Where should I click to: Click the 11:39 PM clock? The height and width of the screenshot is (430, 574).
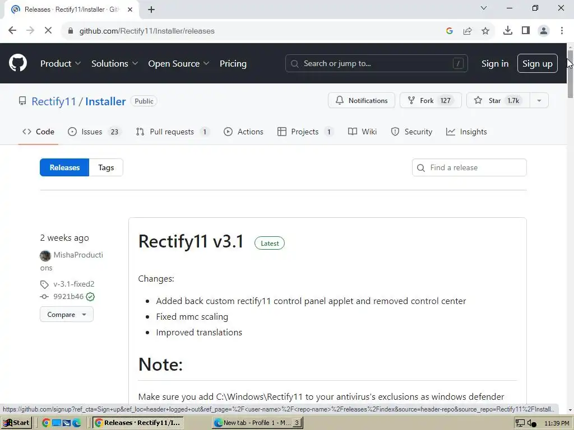click(557, 423)
